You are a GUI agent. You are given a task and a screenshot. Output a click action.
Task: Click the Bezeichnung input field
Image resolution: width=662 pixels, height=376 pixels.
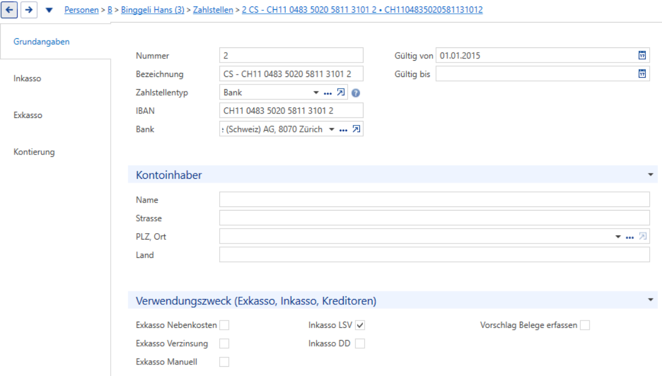point(292,74)
